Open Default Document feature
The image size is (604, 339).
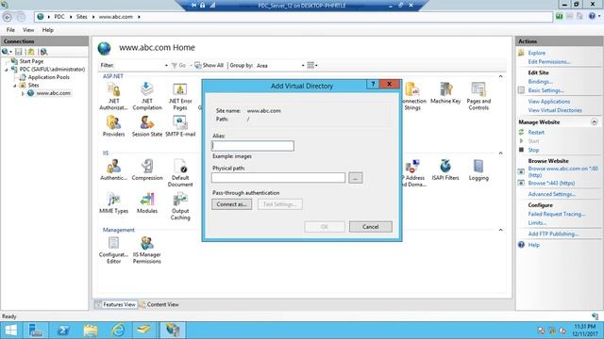pos(180,173)
